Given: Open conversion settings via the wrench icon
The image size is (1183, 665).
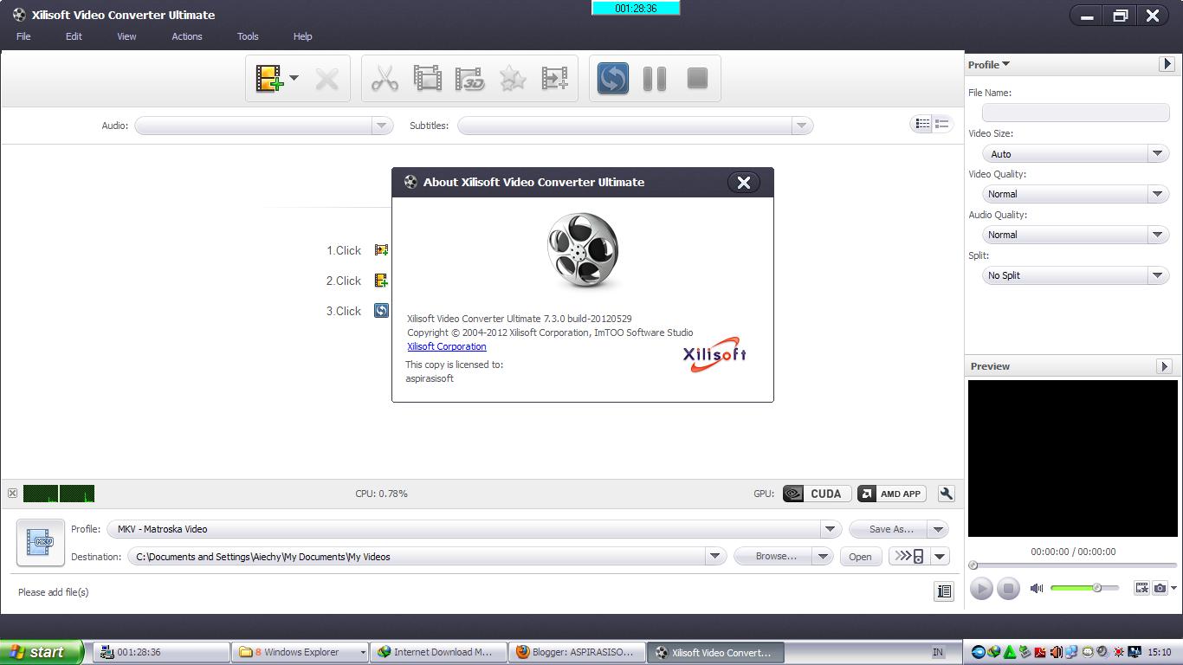Looking at the screenshot, I should tap(946, 494).
